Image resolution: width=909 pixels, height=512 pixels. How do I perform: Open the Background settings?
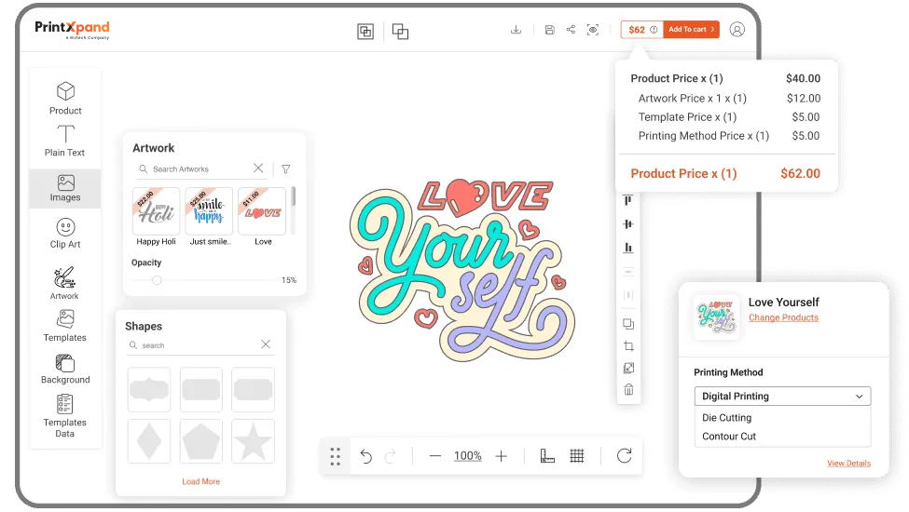click(65, 369)
